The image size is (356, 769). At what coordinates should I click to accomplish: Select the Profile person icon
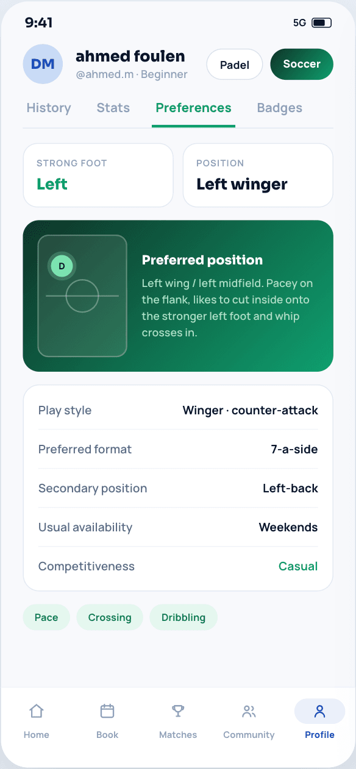pyautogui.click(x=319, y=711)
